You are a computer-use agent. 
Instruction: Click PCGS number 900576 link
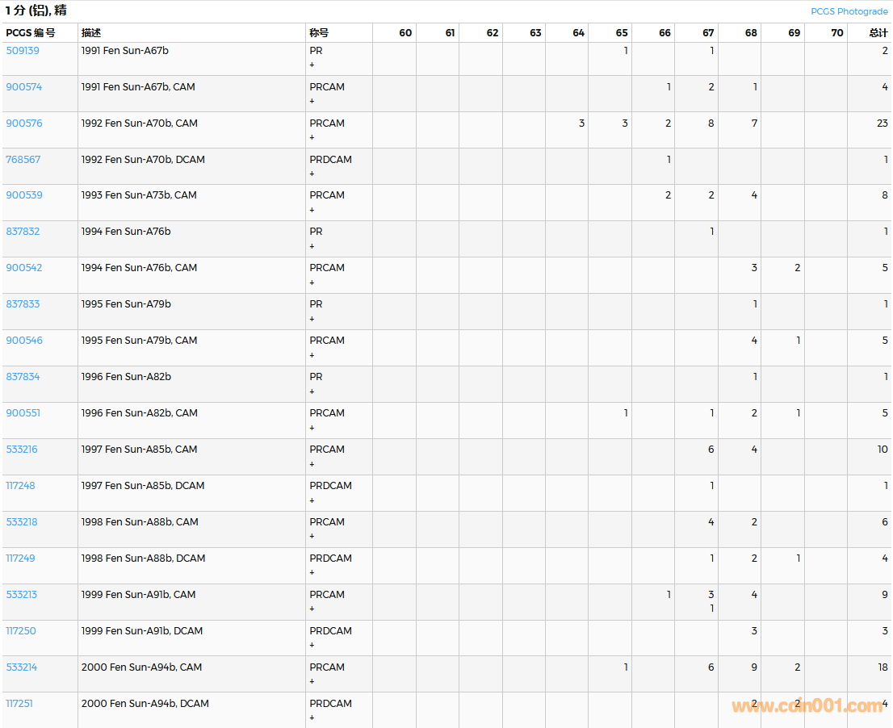(x=24, y=123)
